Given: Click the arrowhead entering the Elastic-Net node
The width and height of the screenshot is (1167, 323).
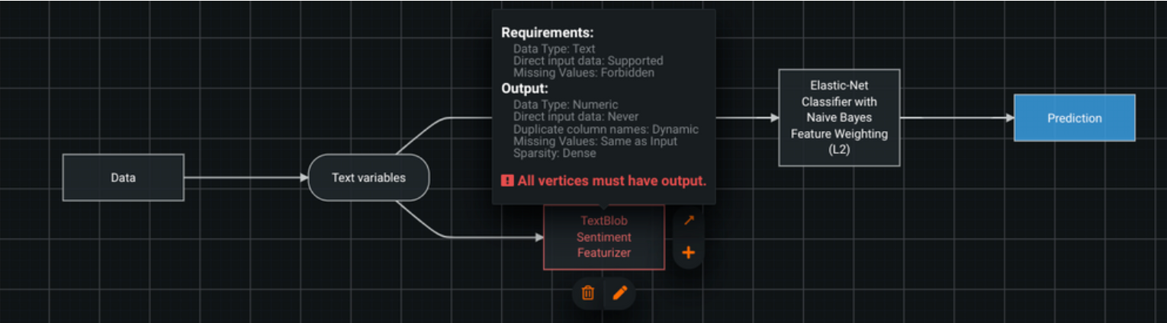Looking at the screenshot, I should [x=773, y=118].
